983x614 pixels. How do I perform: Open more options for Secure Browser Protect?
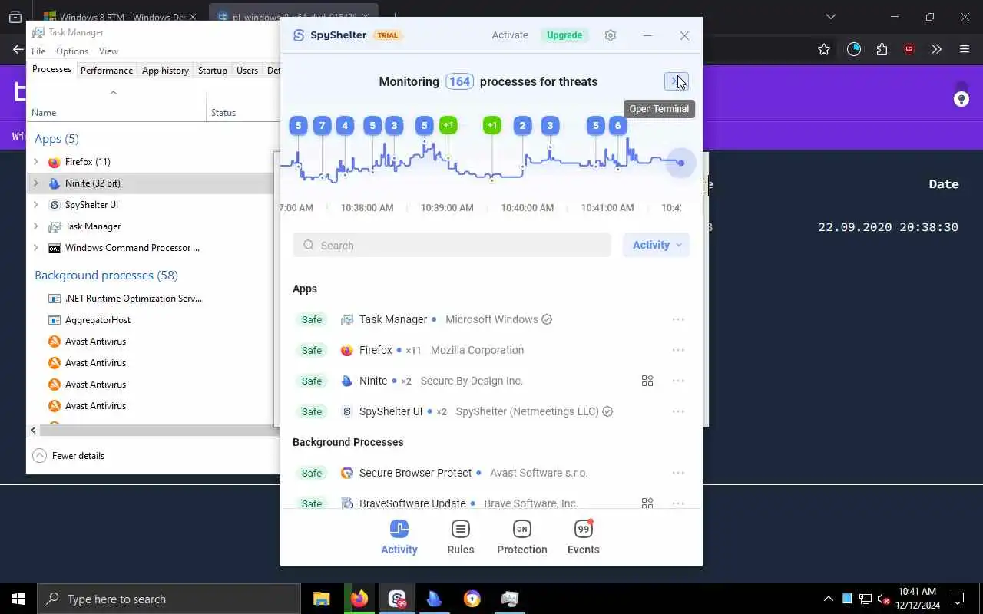point(678,473)
